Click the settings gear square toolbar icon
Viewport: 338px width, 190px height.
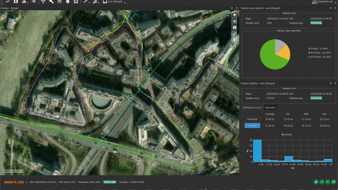click(76, 1)
